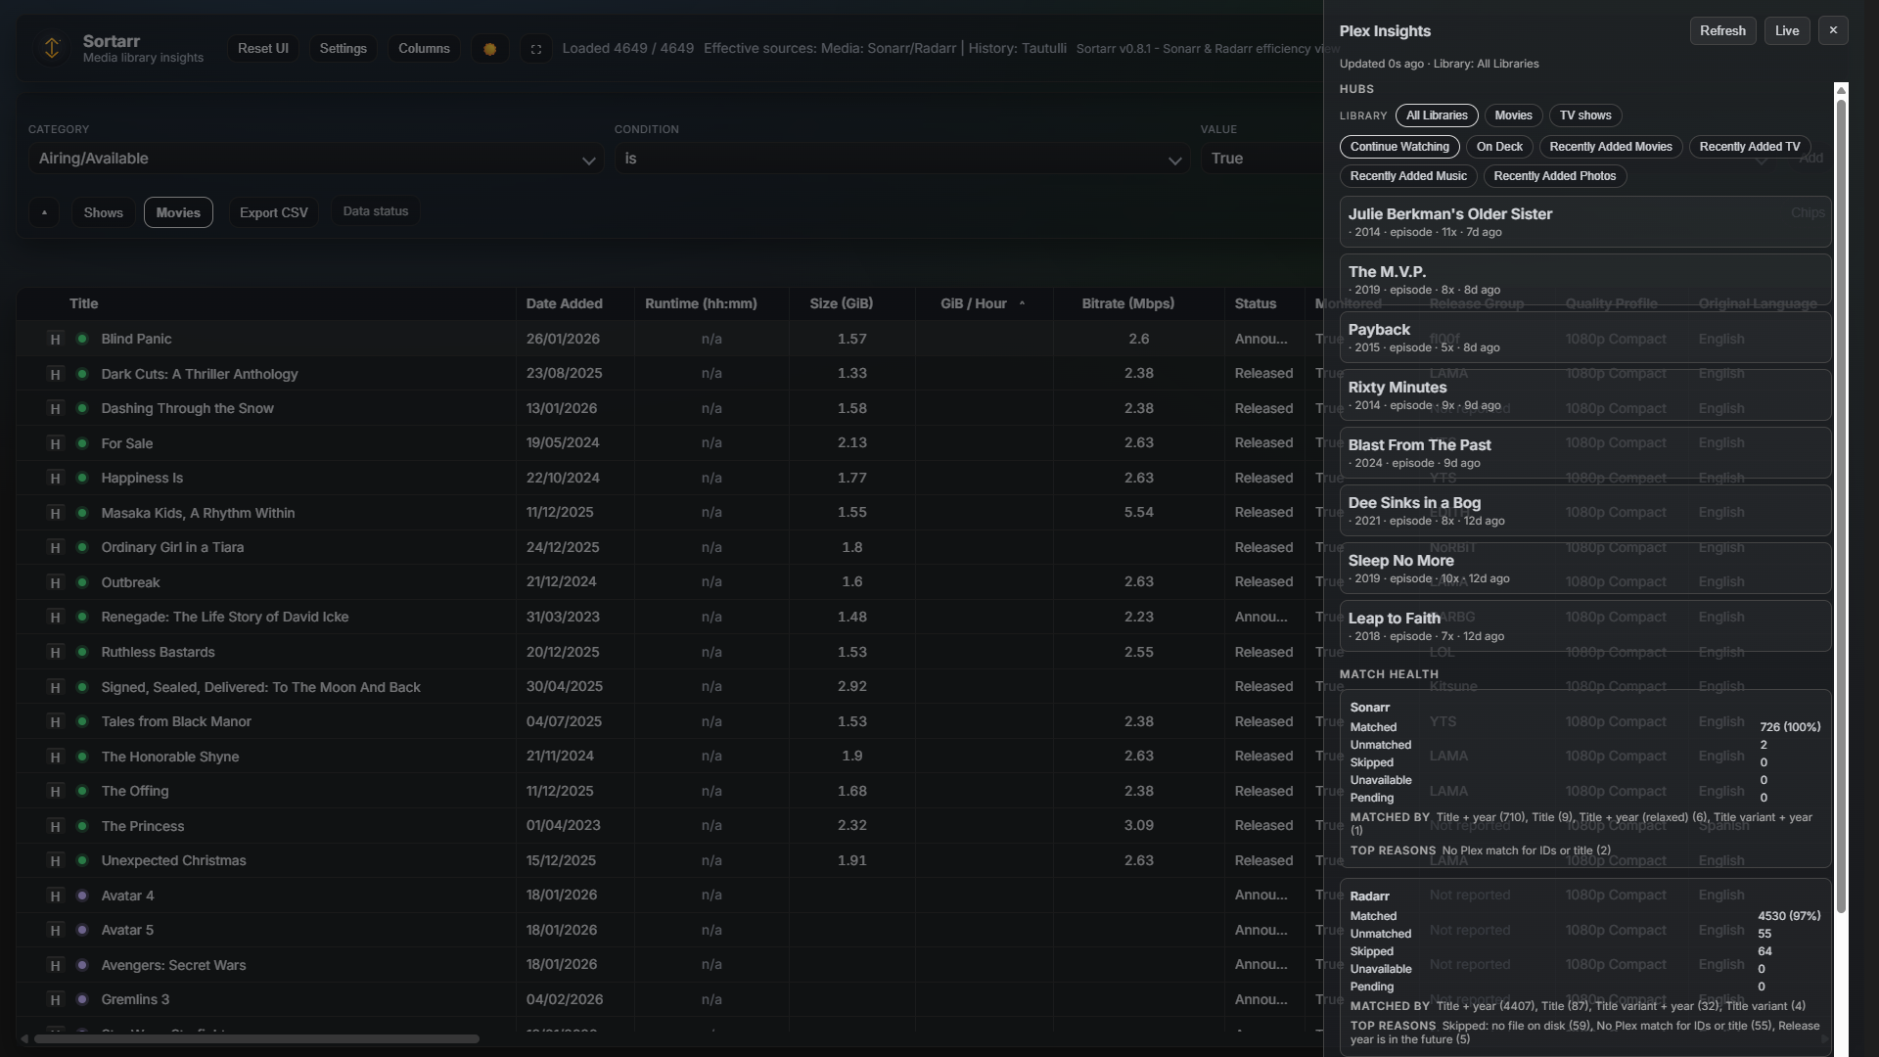
Task: Open the condition dropdown showing 'is'
Action: pyautogui.click(x=902, y=159)
